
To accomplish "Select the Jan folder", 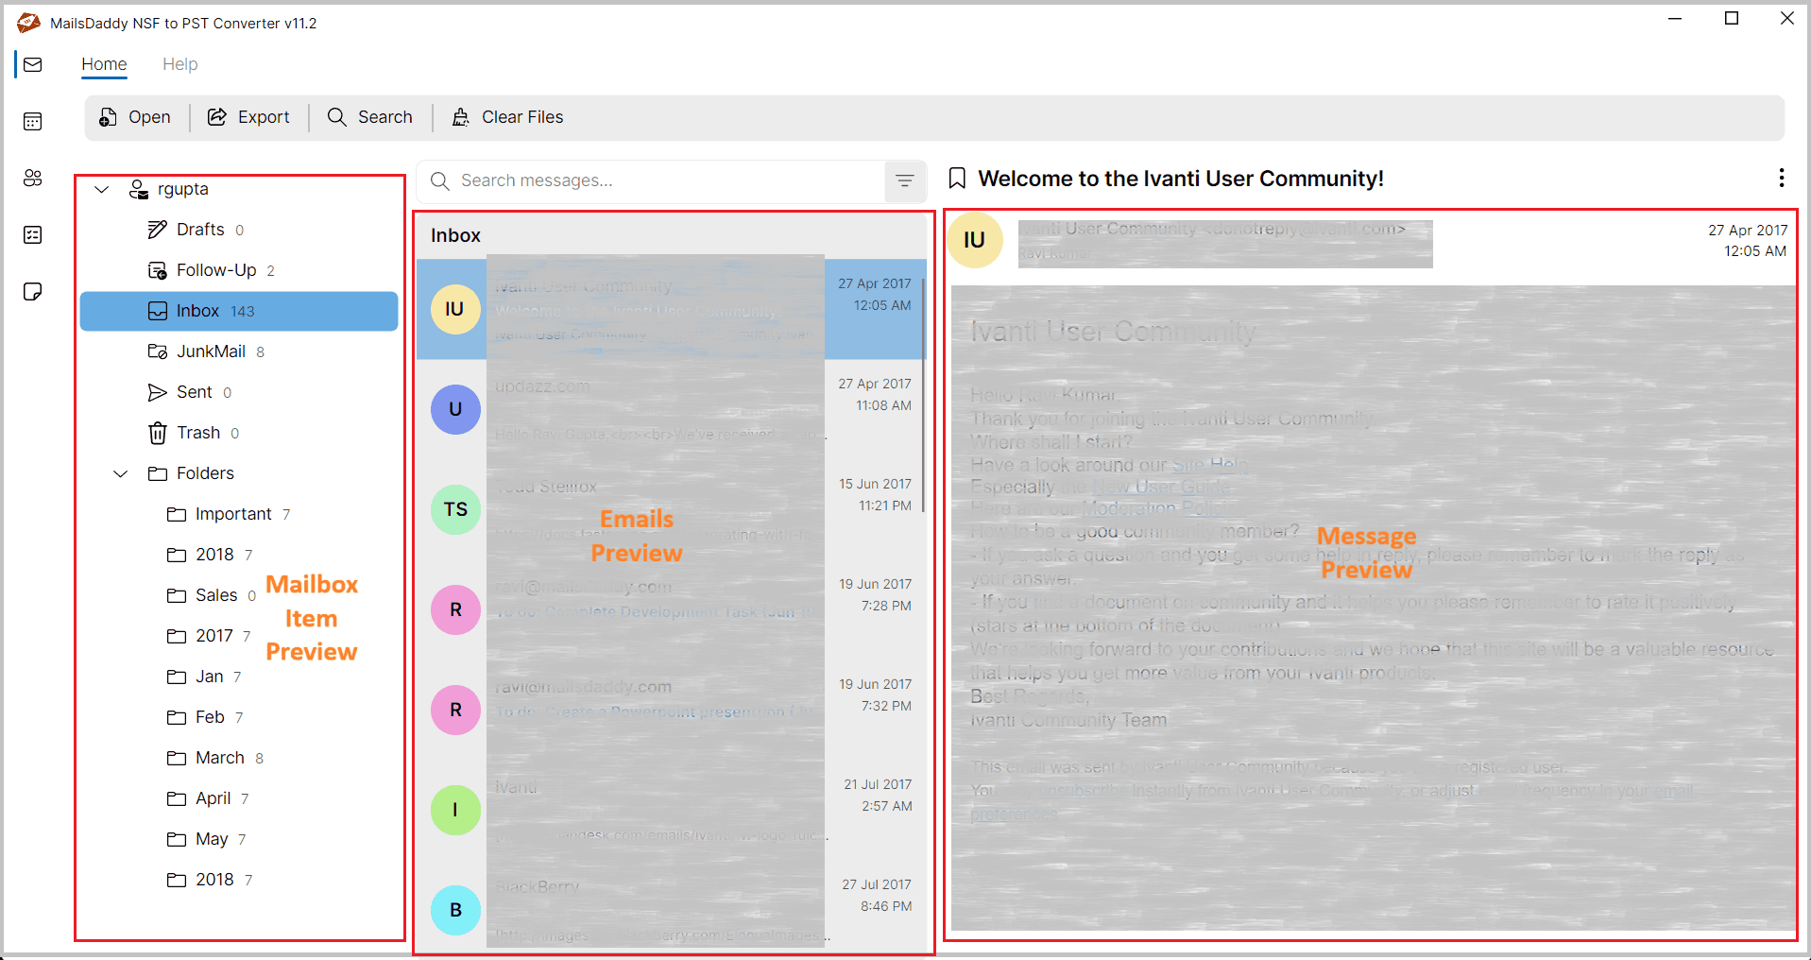I will click(239, 677).
